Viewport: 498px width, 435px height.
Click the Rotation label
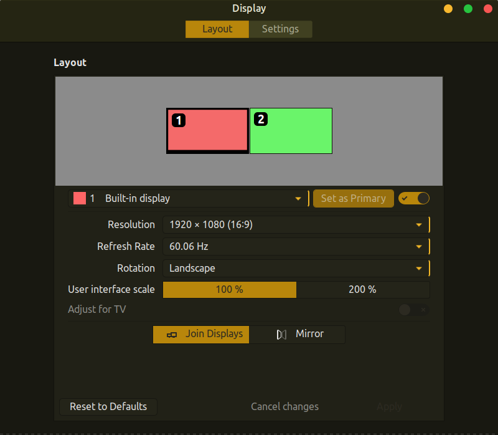click(x=136, y=268)
